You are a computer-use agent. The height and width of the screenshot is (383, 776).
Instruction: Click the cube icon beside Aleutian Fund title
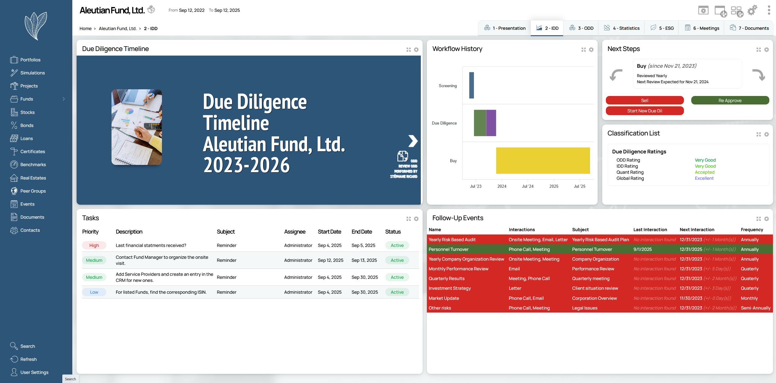[x=151, y=10]
